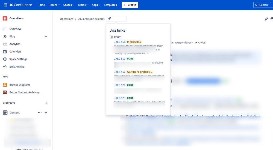Click the Jira links heading
This screenshot has height=150, width=273.
(x=117, y=30)
